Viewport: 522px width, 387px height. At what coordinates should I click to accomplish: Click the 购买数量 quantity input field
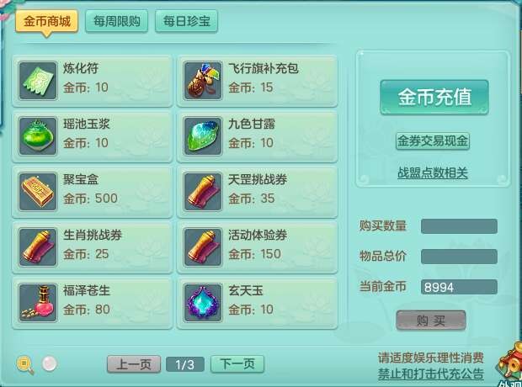point(459,226)
